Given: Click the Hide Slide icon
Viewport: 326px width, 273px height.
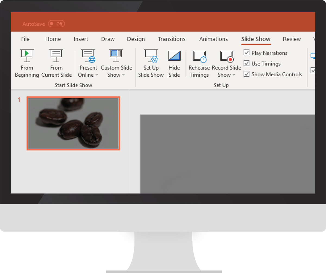Looking at the screenshot, I should pos(174,56).
